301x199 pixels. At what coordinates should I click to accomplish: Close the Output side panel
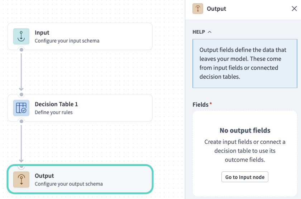coord(294,9)
